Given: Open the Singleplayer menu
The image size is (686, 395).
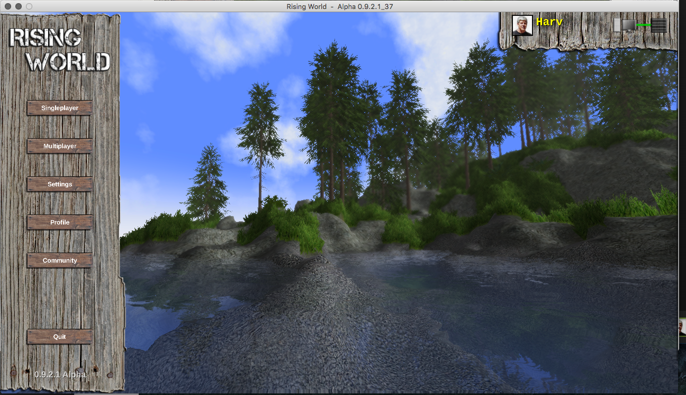Looking at the screenshot, I should pos(60,108).
